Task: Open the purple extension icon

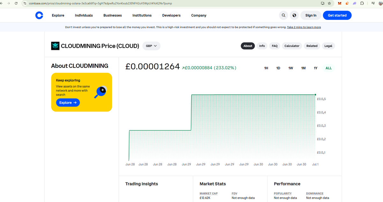Action: (354, 3)
